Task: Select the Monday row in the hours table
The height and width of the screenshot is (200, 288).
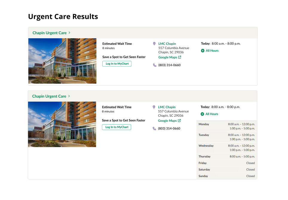Action: click(x=226, y=126)
